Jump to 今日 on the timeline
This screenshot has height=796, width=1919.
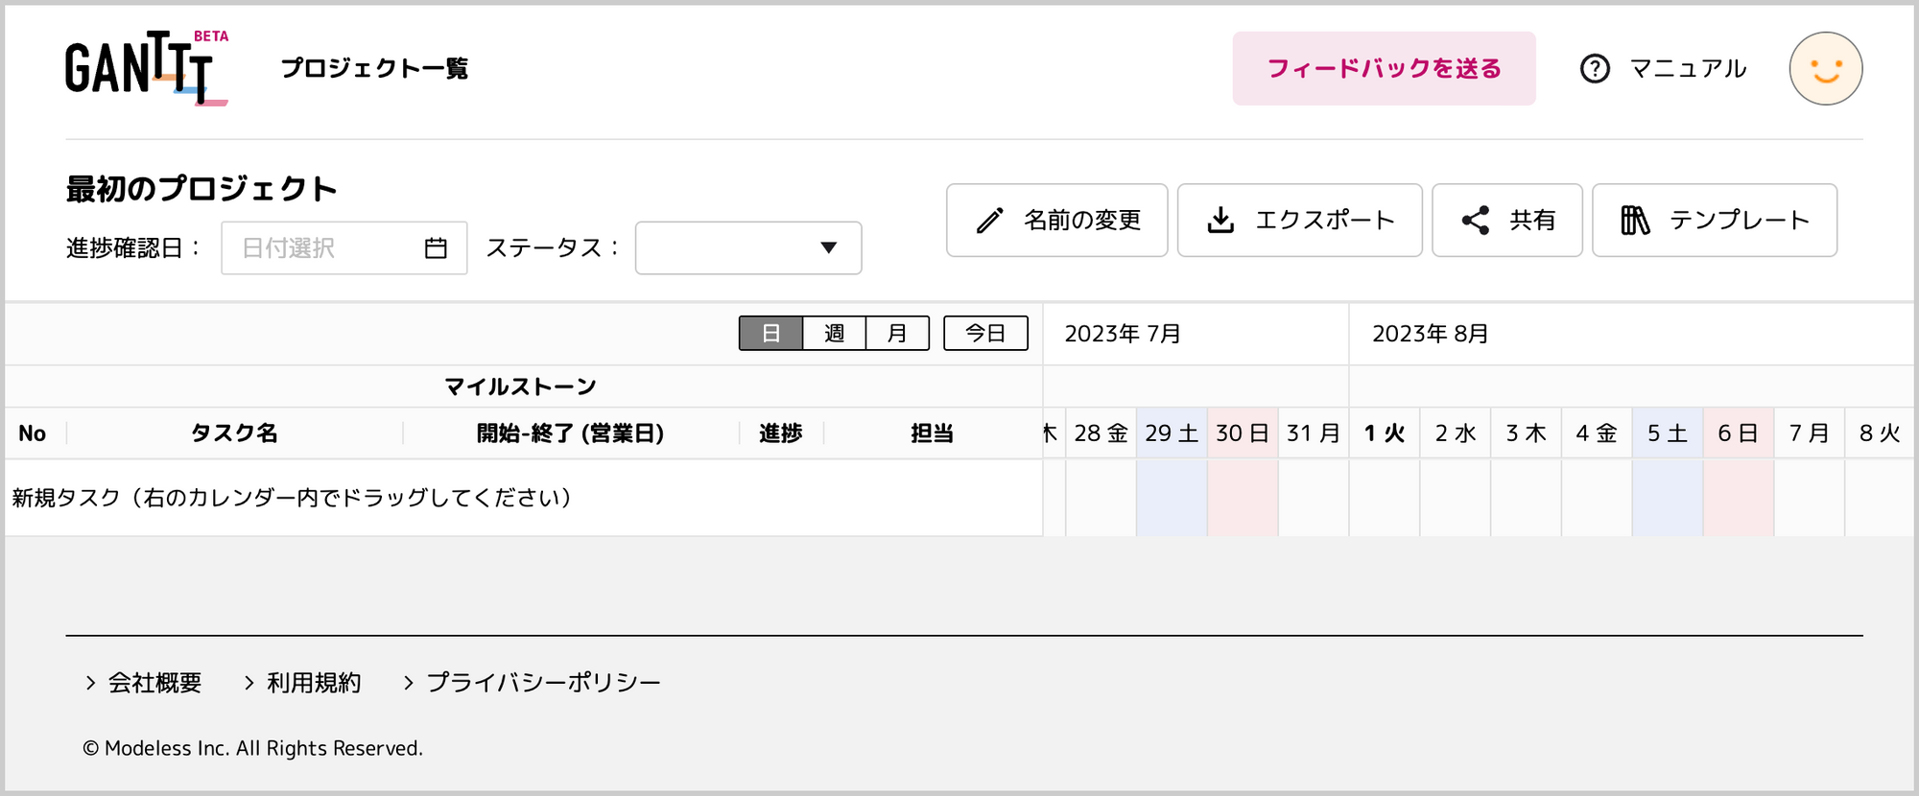[985, 333]
